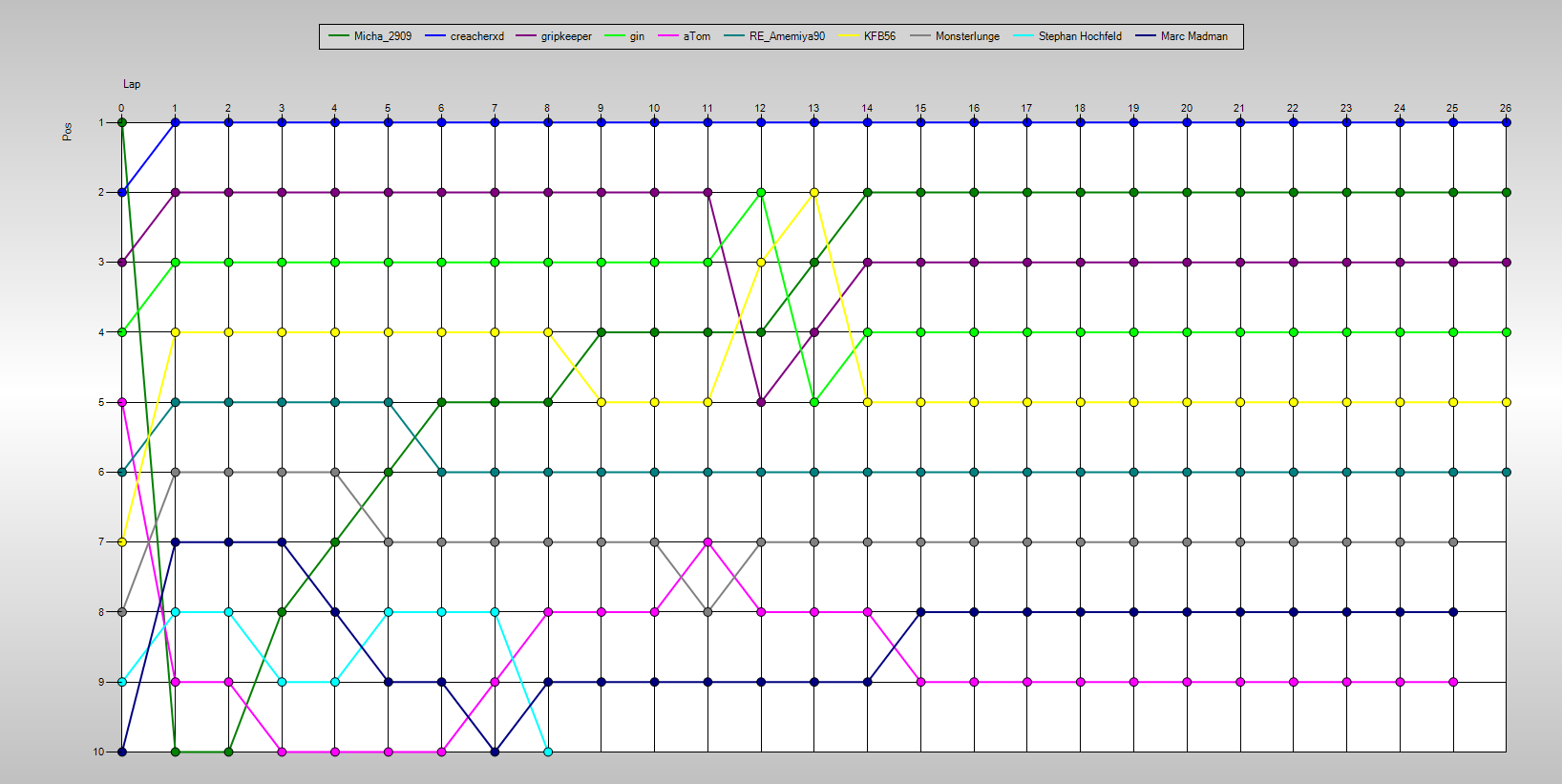Click position 9 label on Pos axis
This screenshot has width=1562, height=784.
(x=101, y=682)
